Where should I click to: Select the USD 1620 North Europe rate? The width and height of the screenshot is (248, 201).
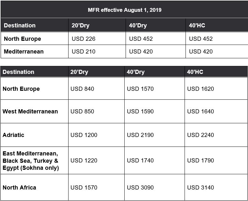click(201, 89)
